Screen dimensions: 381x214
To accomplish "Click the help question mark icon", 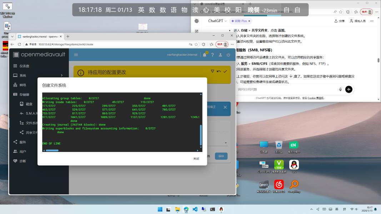I will tap(212, 55).
